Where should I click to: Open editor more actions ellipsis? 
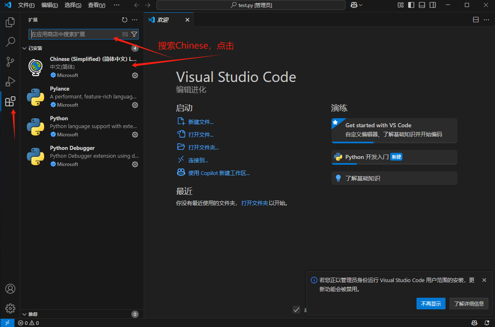point(486,20)
